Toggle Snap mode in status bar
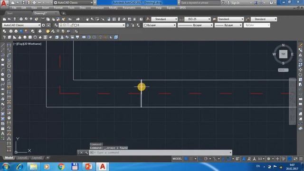 tap(191, 159)
